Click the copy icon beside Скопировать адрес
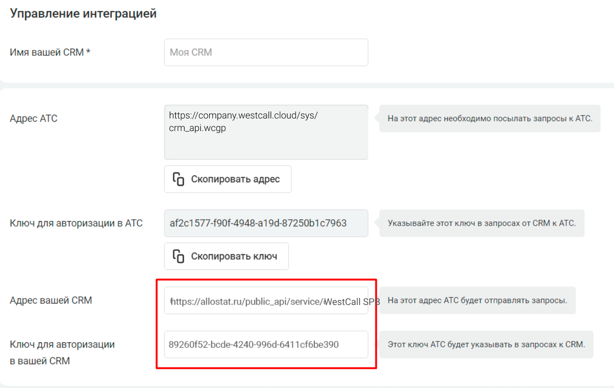This screenshot has height=388, width=614. coord(178,179)
